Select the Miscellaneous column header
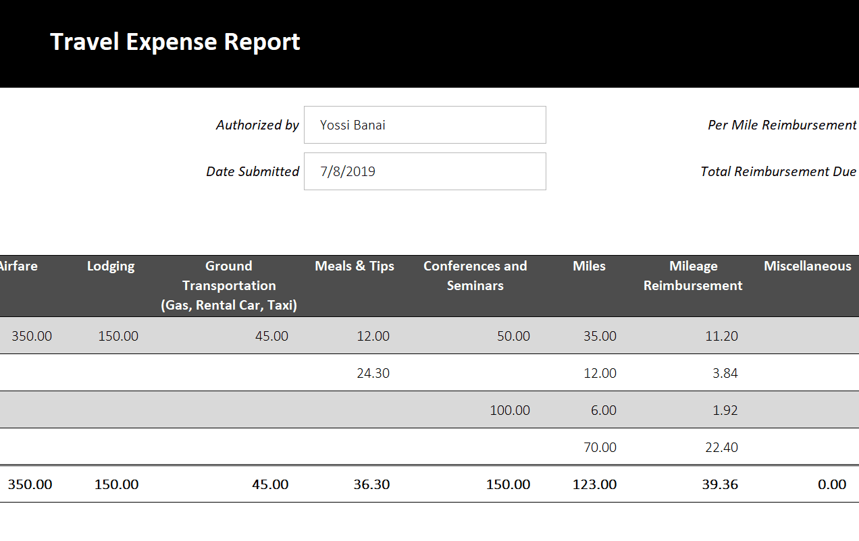Viewport: 859px width, 541px height. click(x=808, y=266)
